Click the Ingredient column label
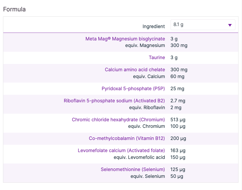The width and height of the screenshot is (242, 190). pos(154,27)
